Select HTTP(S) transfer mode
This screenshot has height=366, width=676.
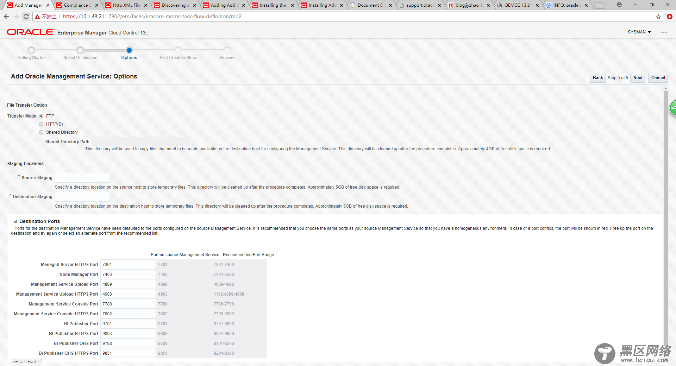41,124
